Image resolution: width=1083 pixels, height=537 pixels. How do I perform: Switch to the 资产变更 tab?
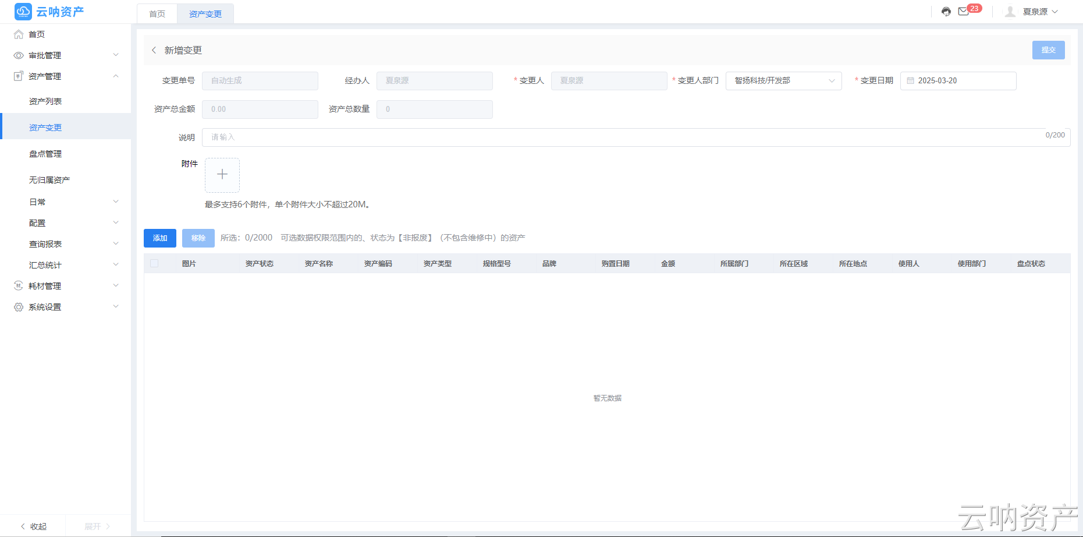tap(205, 14)
